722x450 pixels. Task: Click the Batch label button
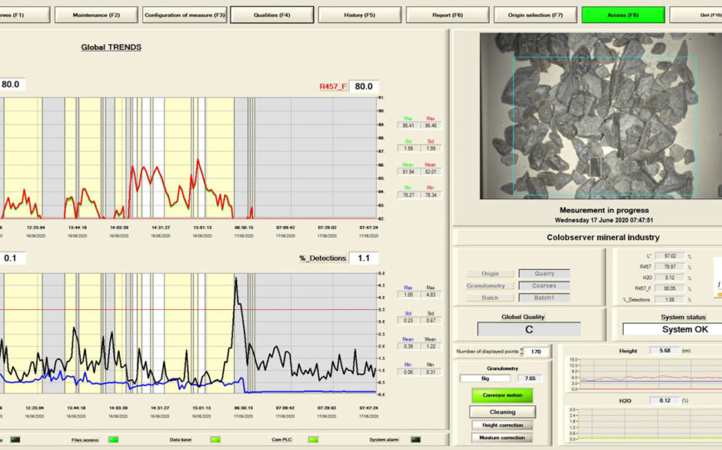[490, 298]
